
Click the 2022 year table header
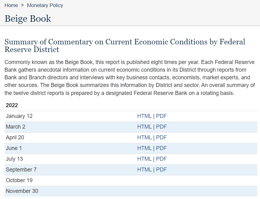coord(12,105)
